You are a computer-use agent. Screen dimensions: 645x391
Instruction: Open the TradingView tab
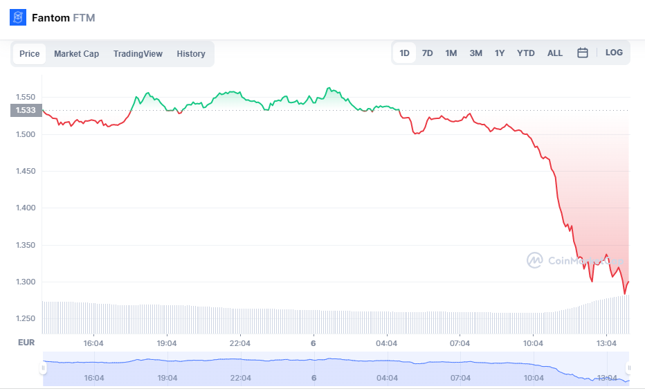point(138,54)
